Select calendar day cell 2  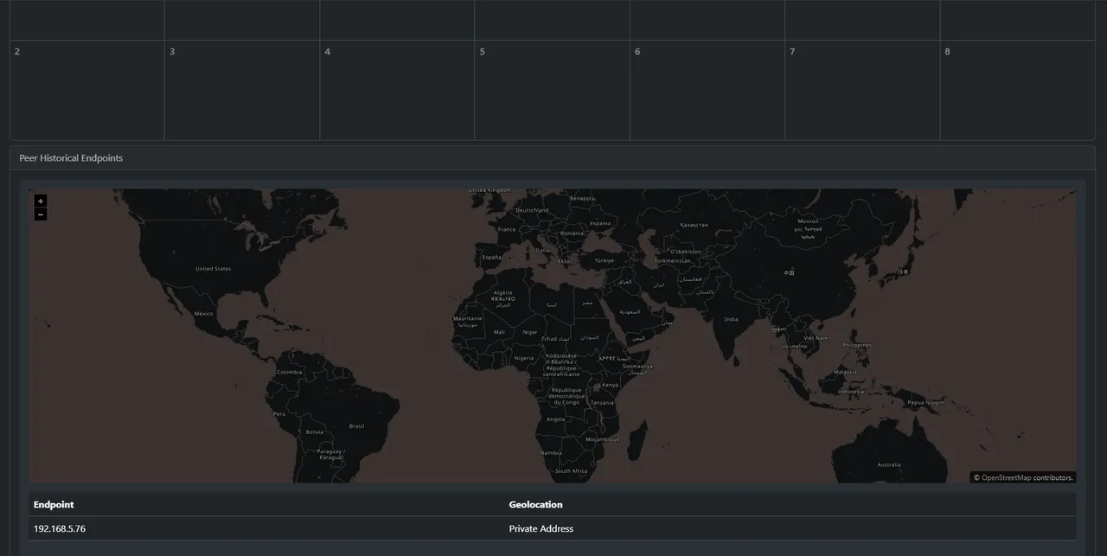87,90
